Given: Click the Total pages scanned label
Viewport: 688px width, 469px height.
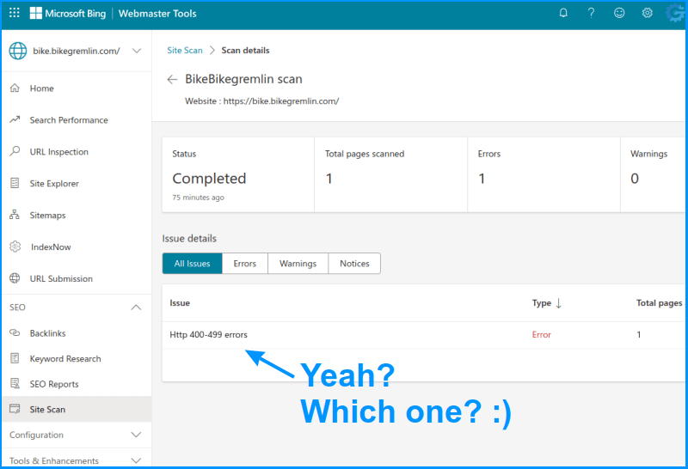Looking at the screenshot, I should [x=365, y=154].
